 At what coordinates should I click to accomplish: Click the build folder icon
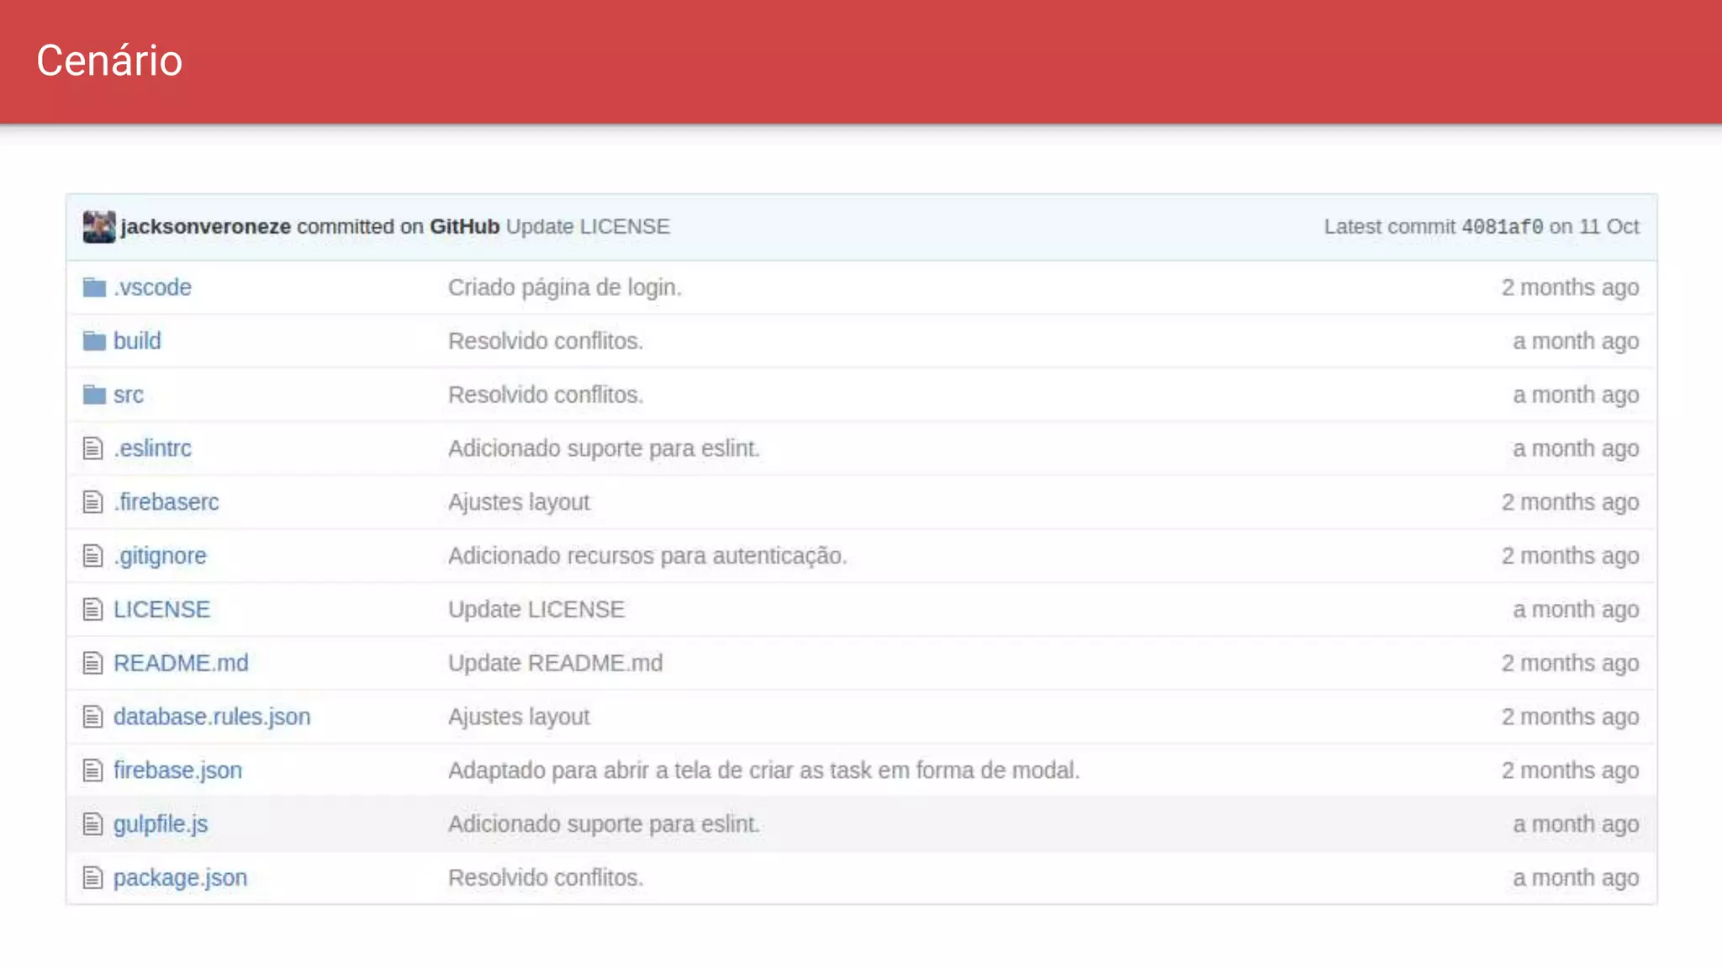tap(94, 342)
